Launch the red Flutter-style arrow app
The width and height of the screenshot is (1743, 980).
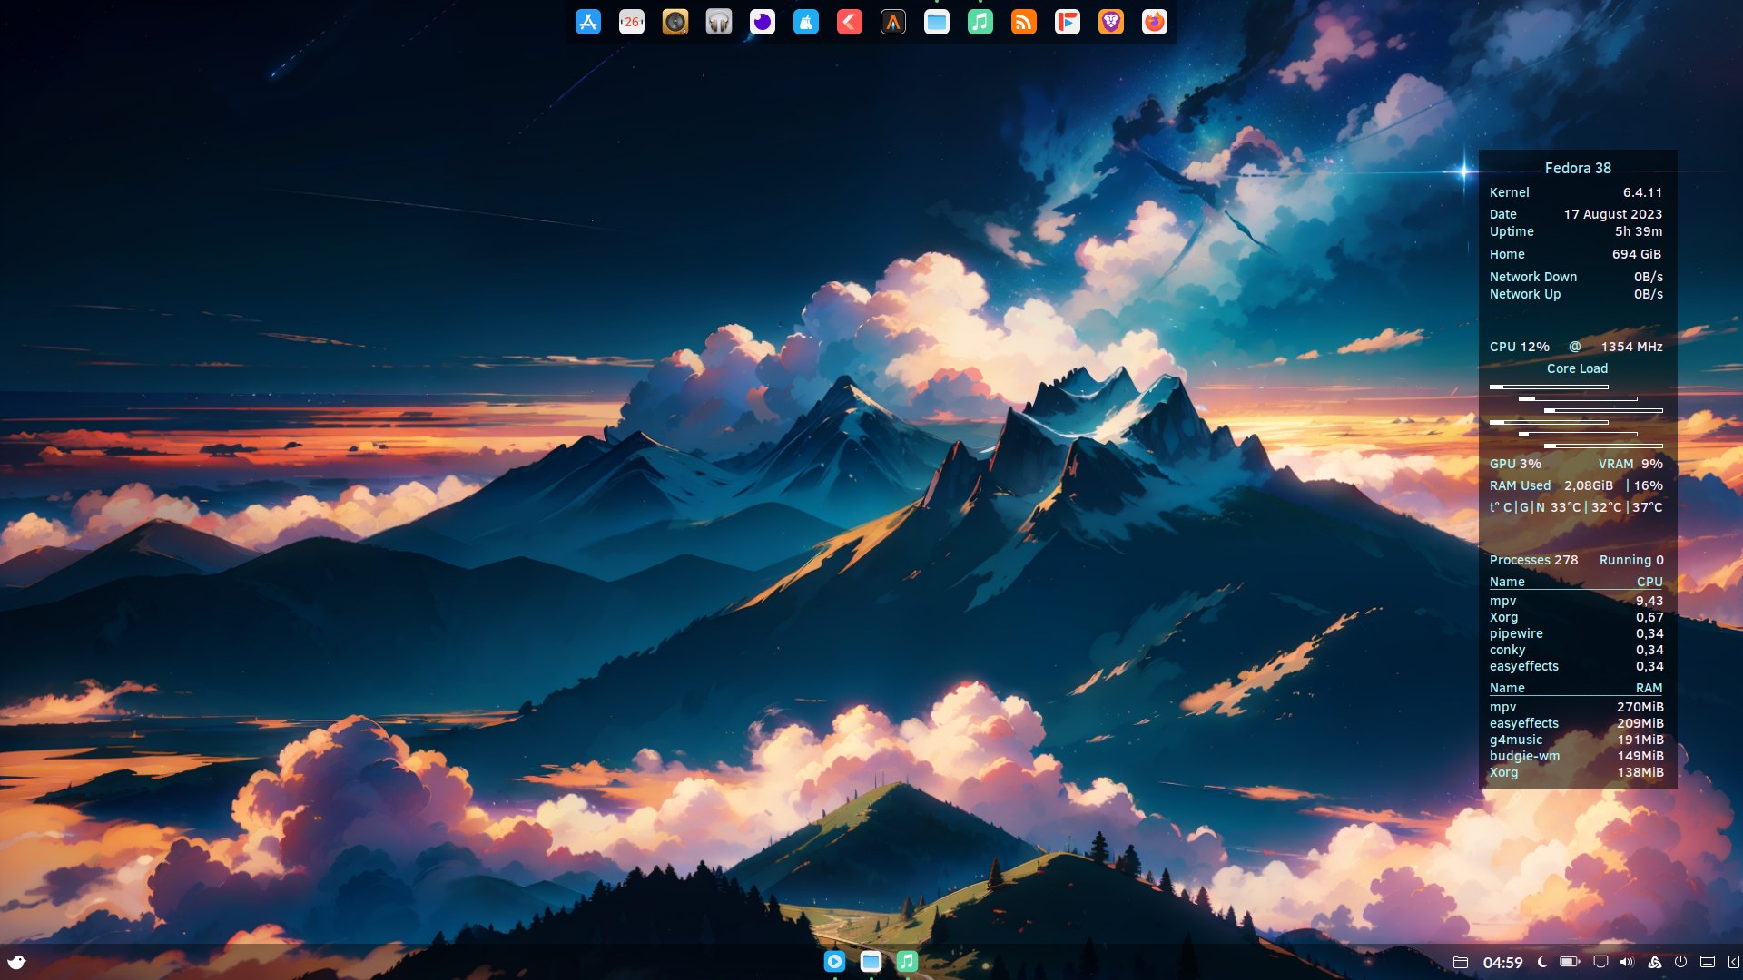850,22
